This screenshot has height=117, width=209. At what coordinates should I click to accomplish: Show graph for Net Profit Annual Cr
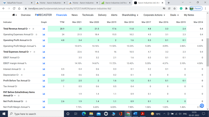44,101
